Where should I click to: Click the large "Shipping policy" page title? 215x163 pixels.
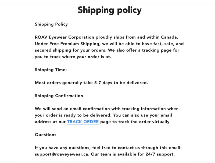[109, 10]
